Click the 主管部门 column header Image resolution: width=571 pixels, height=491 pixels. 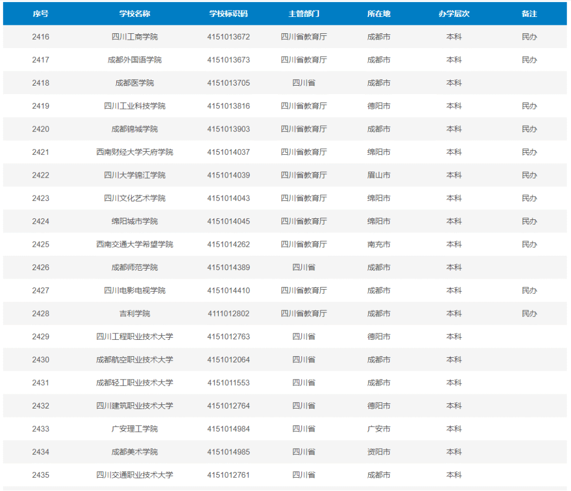click(303, 14)
